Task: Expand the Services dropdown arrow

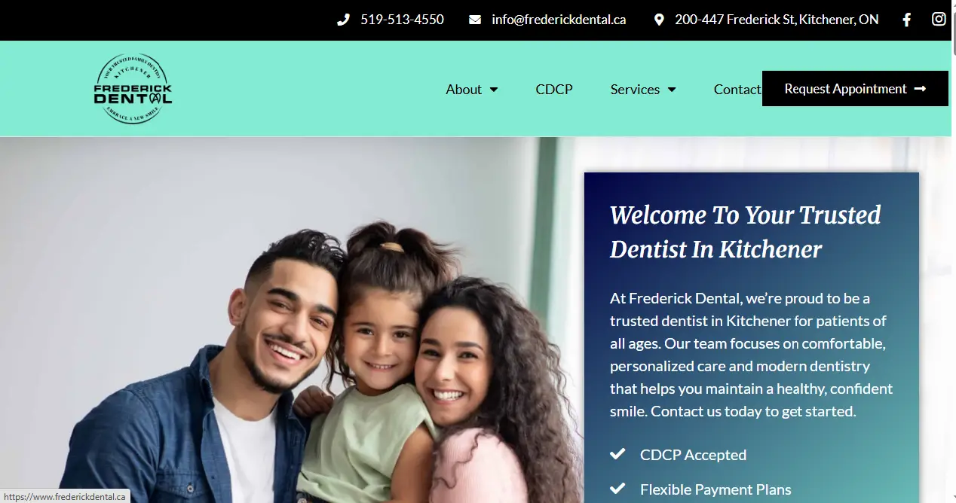Action: 672,90
